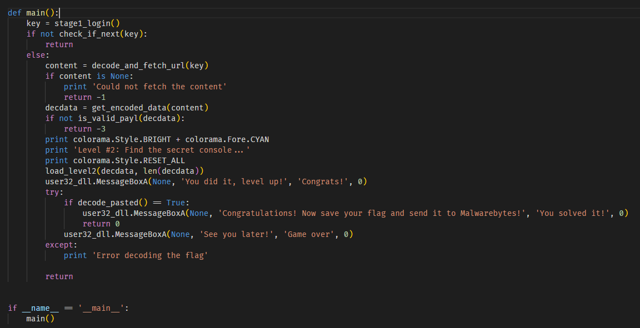Click the 'if content is None:' line
The width and height of the screenshot is (640, 328).
coord(89,76)
